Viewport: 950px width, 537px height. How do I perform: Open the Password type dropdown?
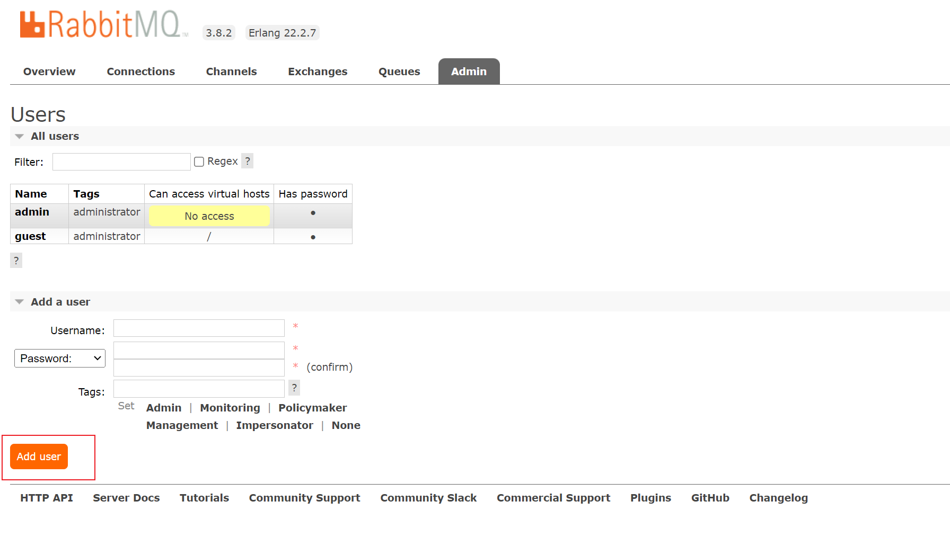[x=60, y=358]
